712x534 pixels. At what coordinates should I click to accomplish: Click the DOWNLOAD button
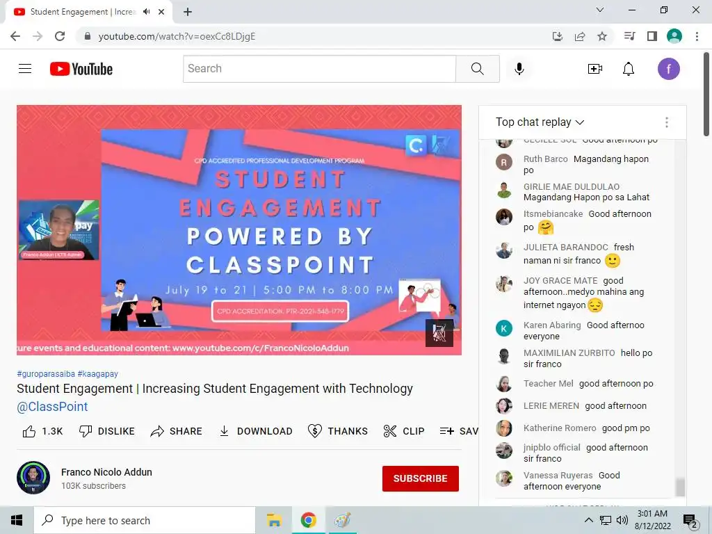pos(256,431)
